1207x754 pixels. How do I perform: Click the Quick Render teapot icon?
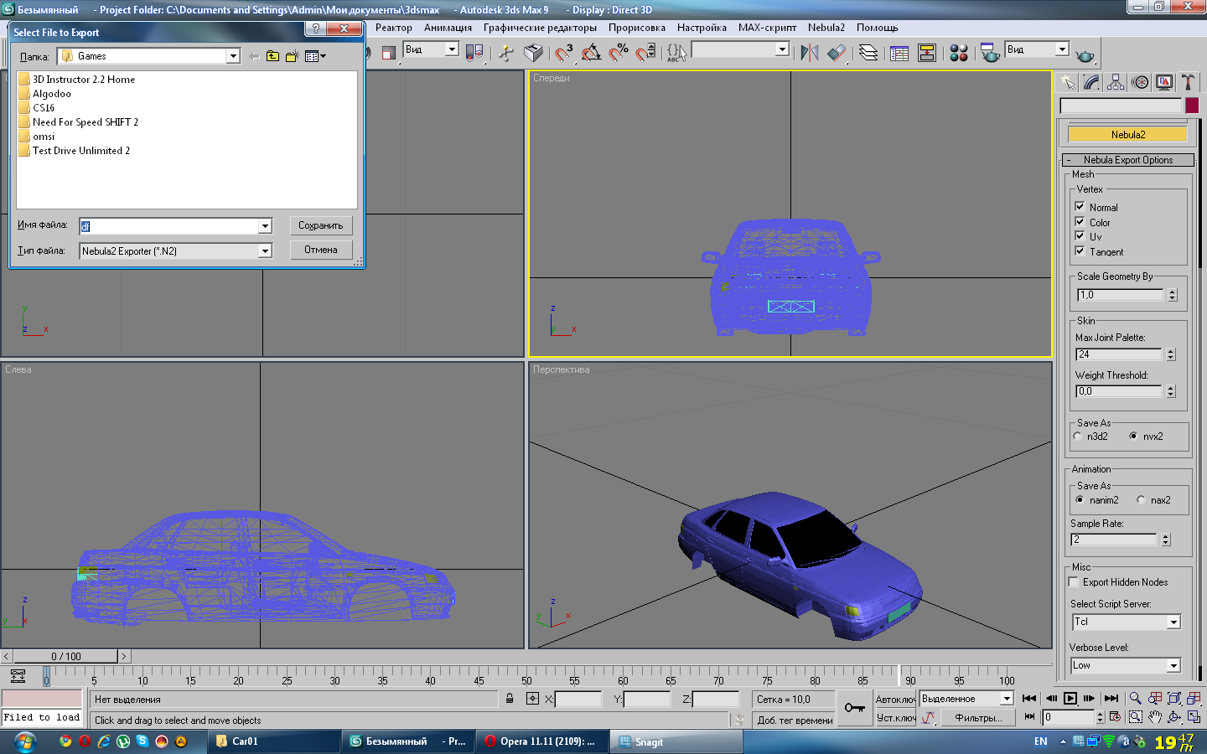(x=1085, y=54)
